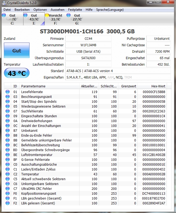Click status orb of Anzahl der Einschaltungen row
The width and height of the screenshot is (176, 213).
pyautogui.click(x=8, y=126)
